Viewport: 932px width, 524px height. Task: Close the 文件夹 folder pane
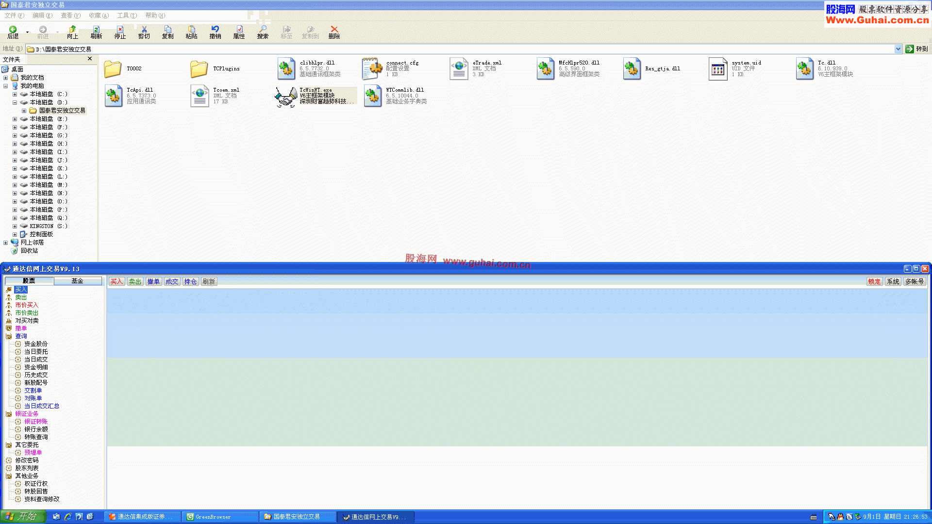[x=90, y=59]
